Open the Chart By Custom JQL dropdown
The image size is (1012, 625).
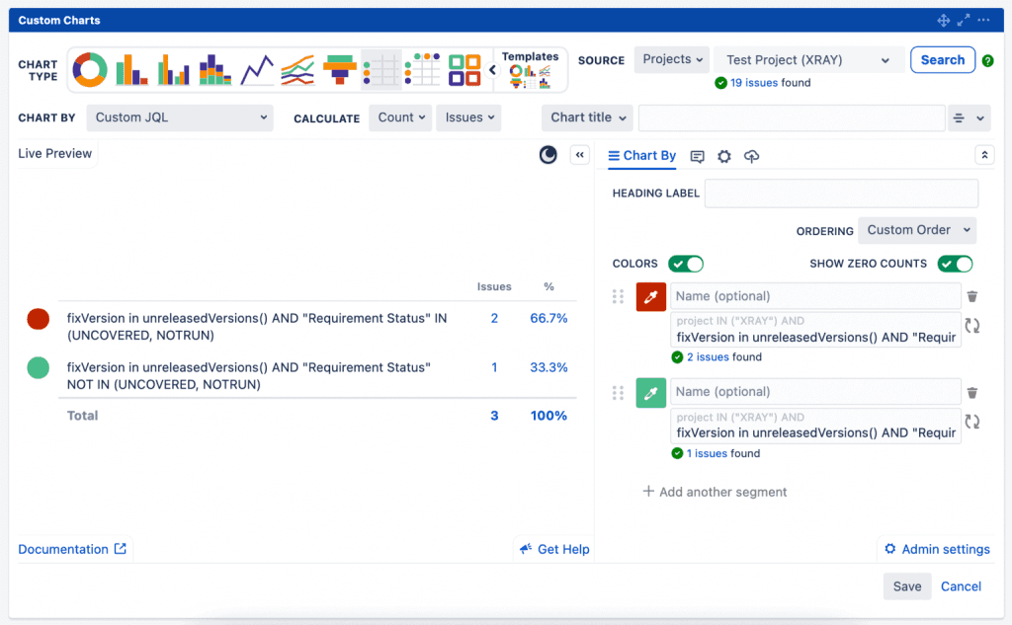179,117
